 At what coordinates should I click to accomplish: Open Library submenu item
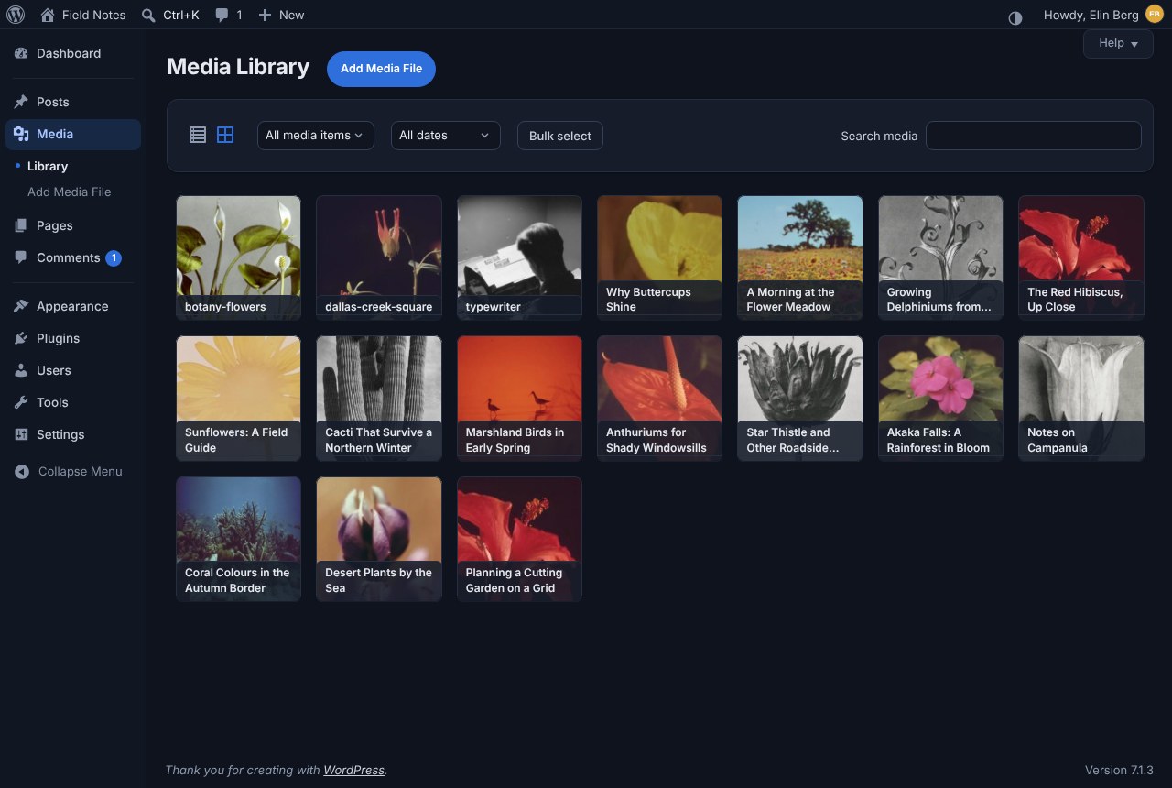pos(48,166)
